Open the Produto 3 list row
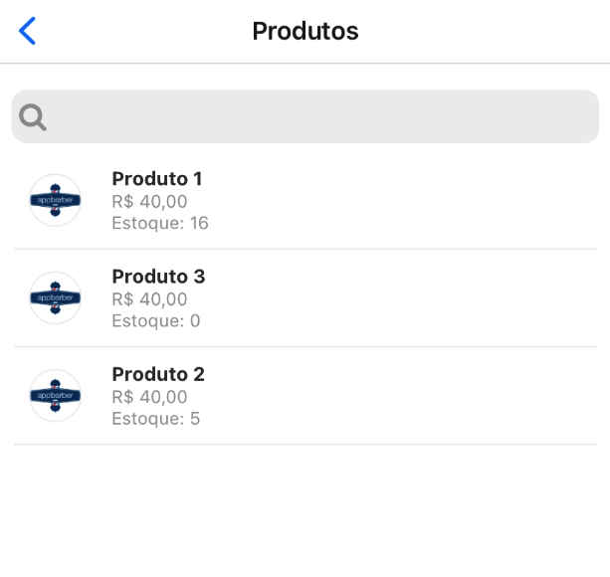 pos(398,297)
